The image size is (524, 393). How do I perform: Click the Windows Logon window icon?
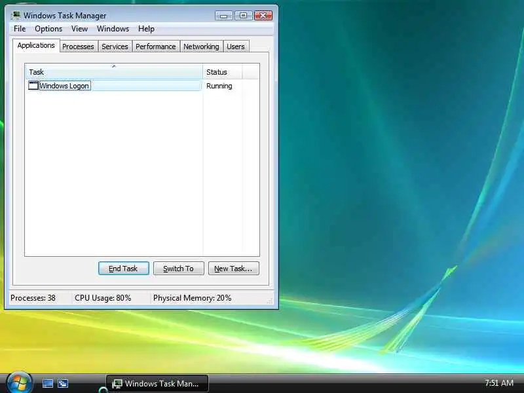pyautogui.click(x=33, y=86)
